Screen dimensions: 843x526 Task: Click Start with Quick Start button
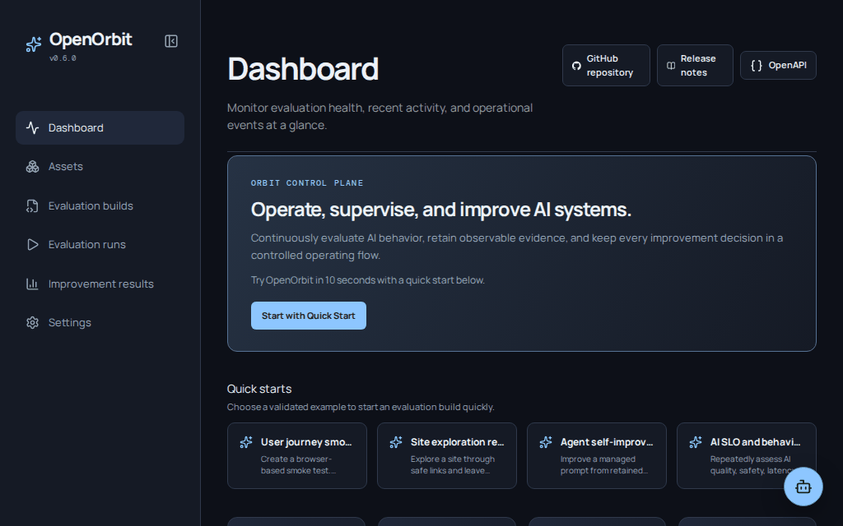coord(309,316)
